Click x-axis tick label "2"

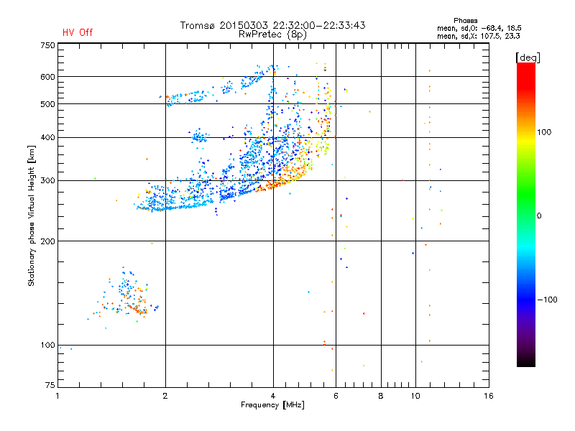(165, 396)
